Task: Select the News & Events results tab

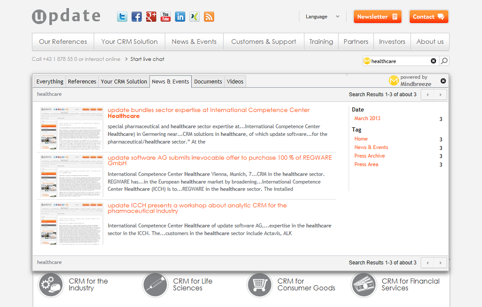Action: [x=170, y=82]
